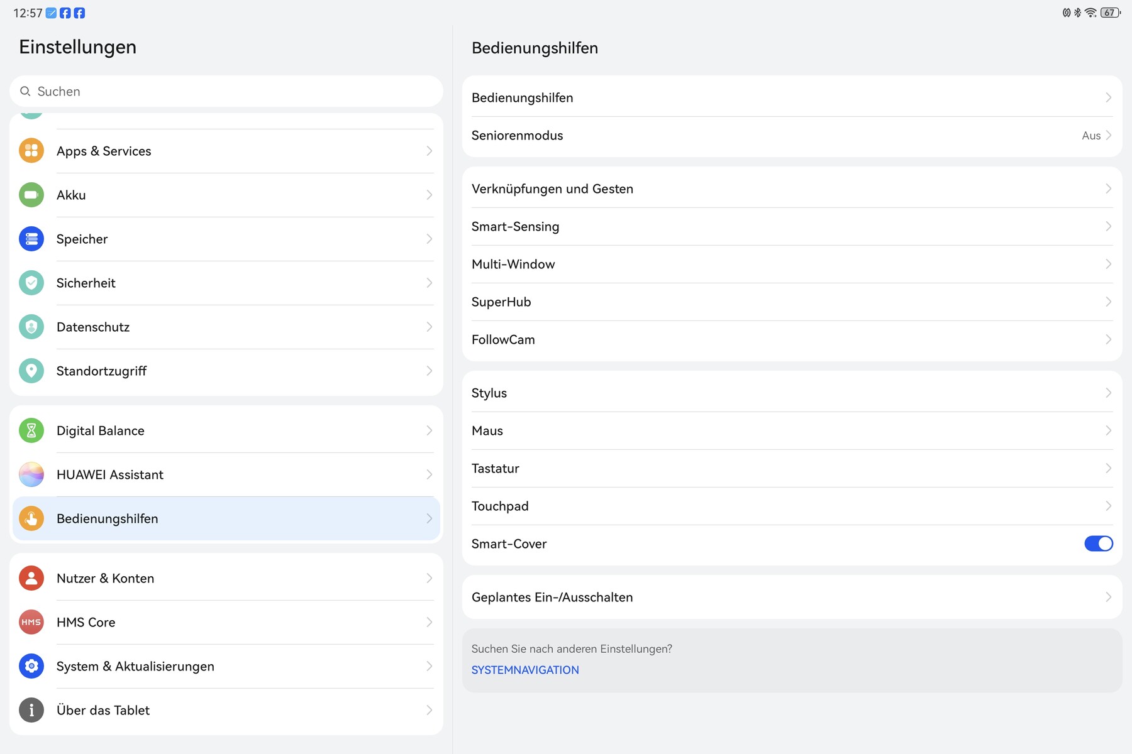Tap the green Akku battery icon

(x=31, y=195)
